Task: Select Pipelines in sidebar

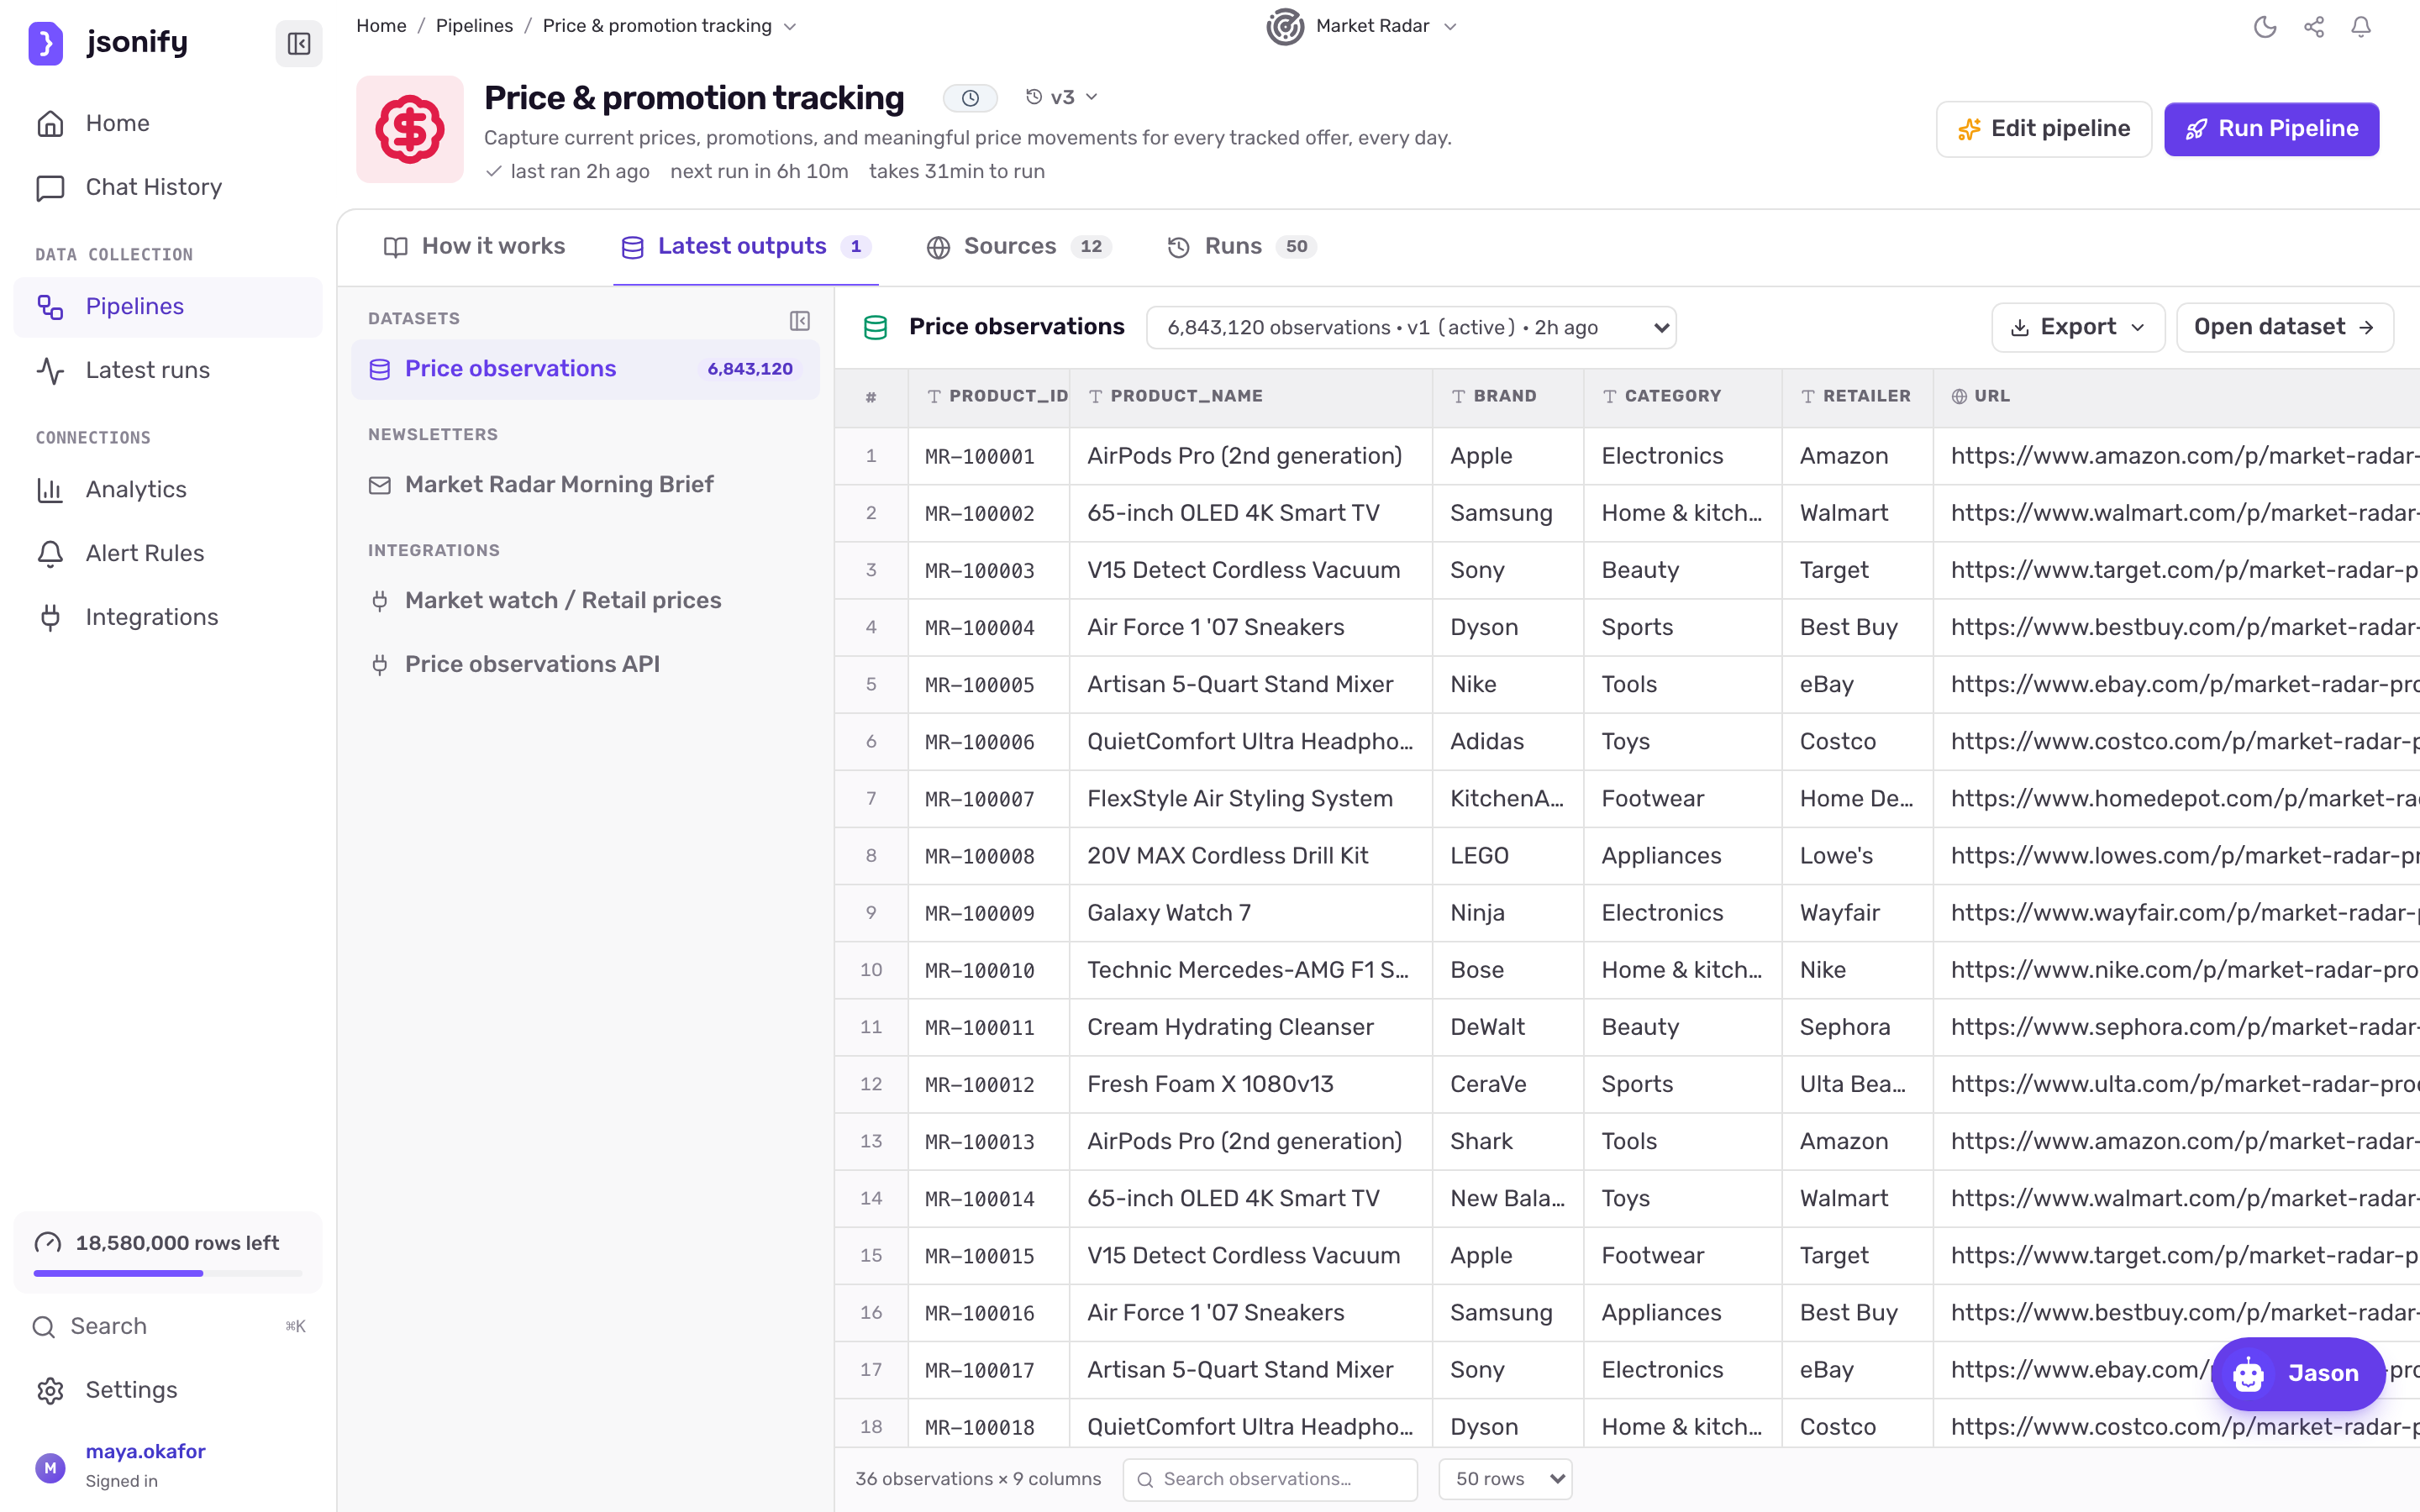Action: tap(168, 307)
